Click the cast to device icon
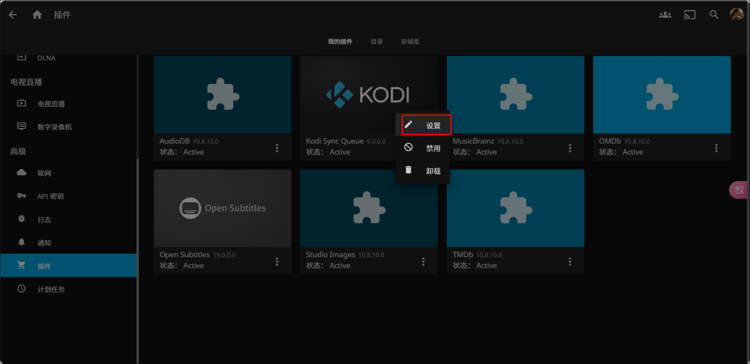750x364 pixels. coord(690,15)
